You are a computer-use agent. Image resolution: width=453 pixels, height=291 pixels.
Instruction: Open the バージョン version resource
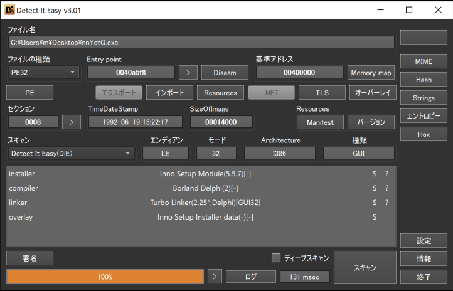point(371,122)
